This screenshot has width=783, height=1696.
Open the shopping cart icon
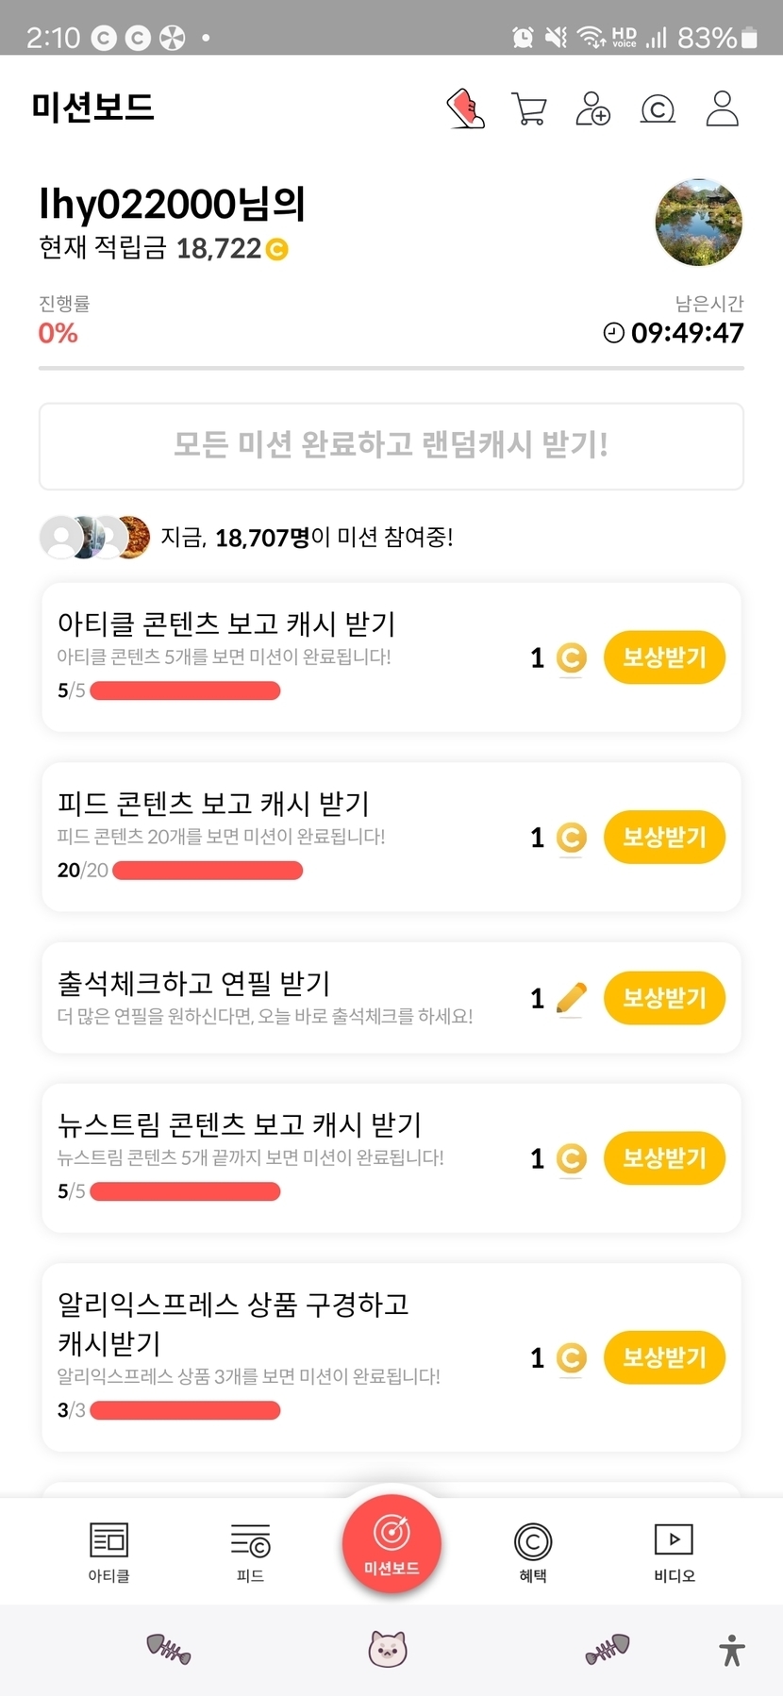tap(529, 109)
